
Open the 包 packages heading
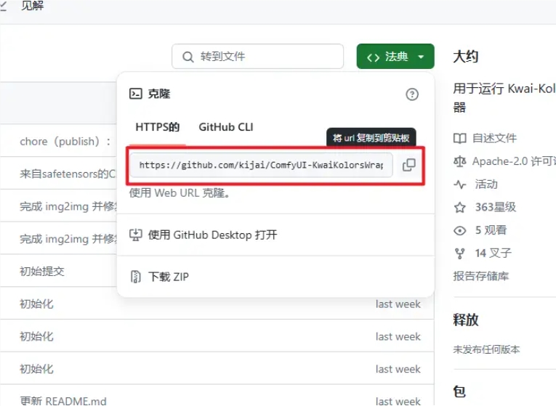(459, 391)
